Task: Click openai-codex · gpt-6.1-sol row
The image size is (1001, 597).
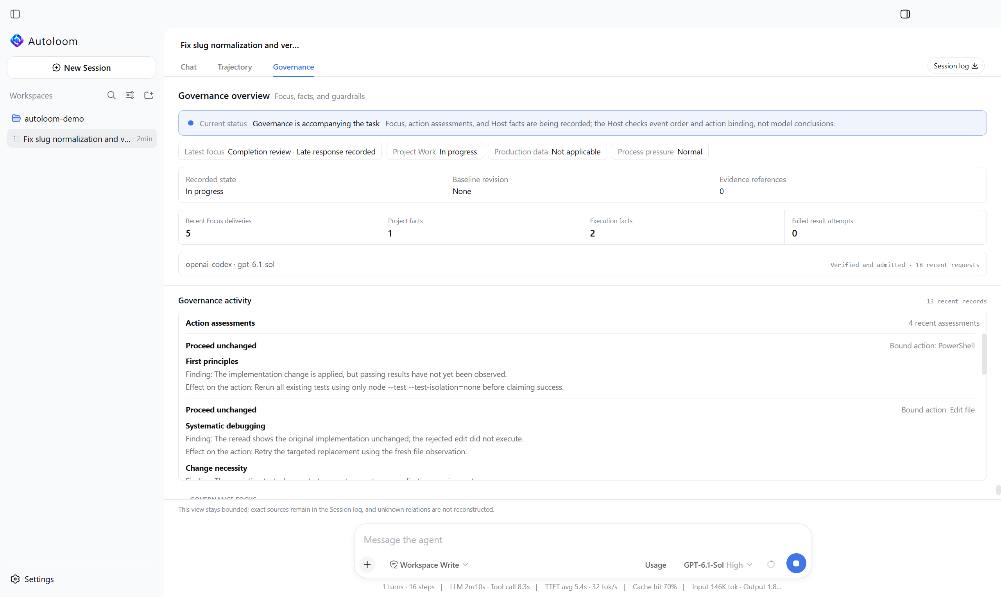Action: 582,264
